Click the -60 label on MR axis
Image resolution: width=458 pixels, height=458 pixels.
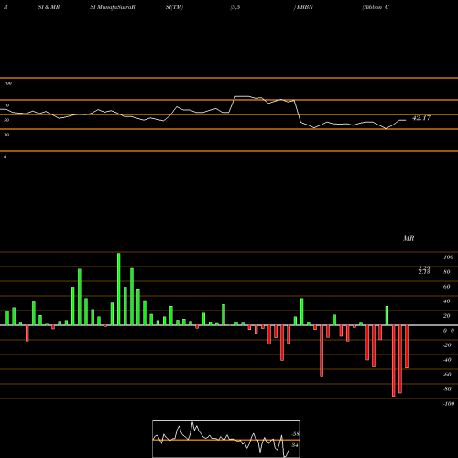pyautogui.click(x=447, y=375)
